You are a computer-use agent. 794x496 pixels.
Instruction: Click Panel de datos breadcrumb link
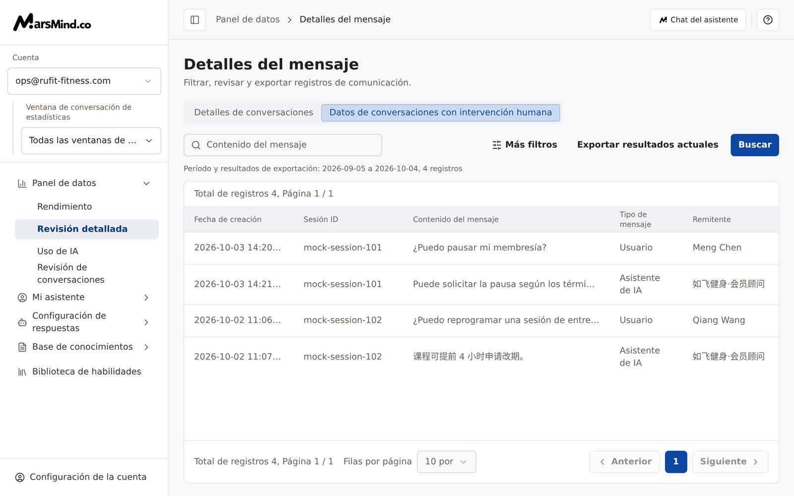tap(248, 19)
